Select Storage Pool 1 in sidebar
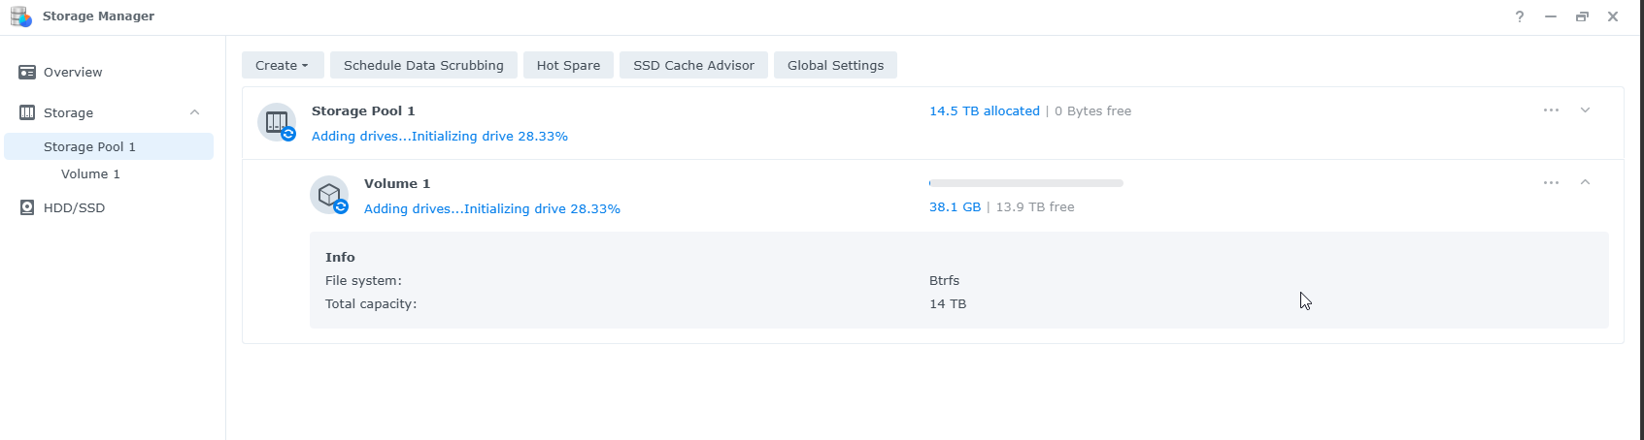Screen dimensions: 1644x440 point(109,146)
